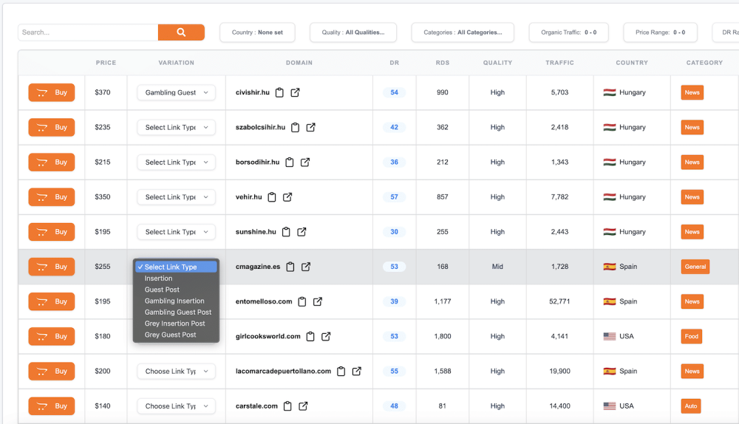Open Choose Link Type dropdown for carstale.com
Viewport: 739px width, 424px height.
(177, 406)
